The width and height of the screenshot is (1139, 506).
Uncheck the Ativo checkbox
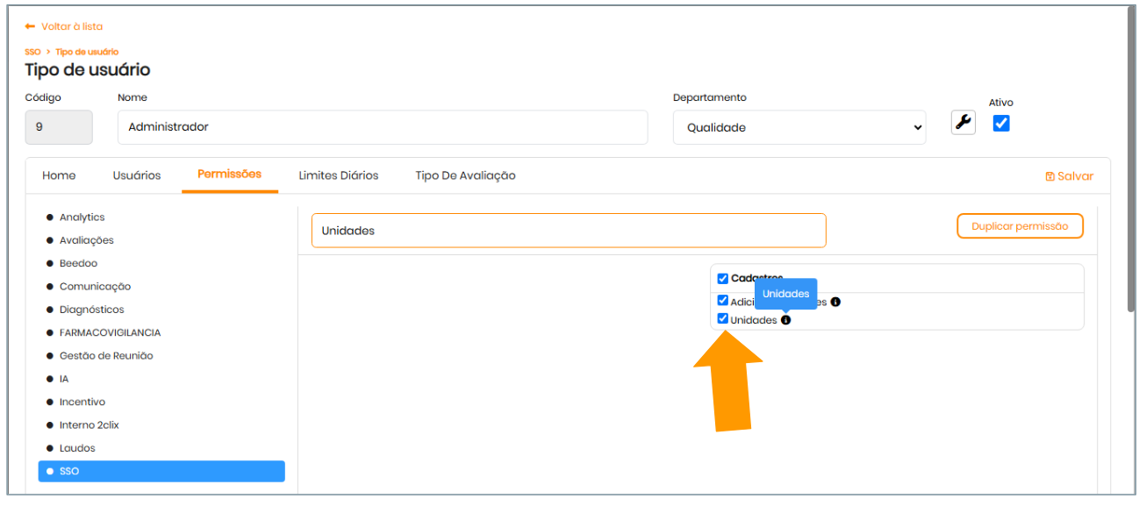1001,124
